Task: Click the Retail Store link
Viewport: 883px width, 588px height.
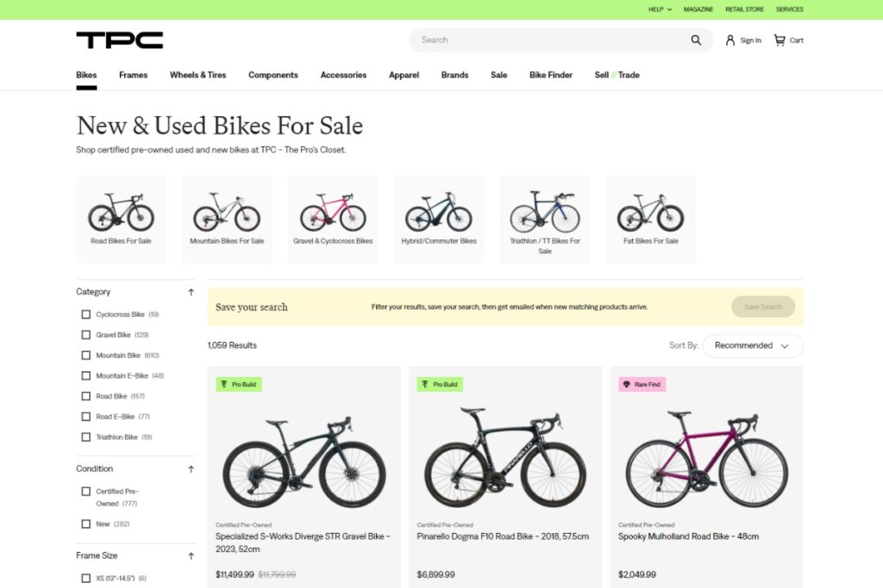Action: coord(744,9)
